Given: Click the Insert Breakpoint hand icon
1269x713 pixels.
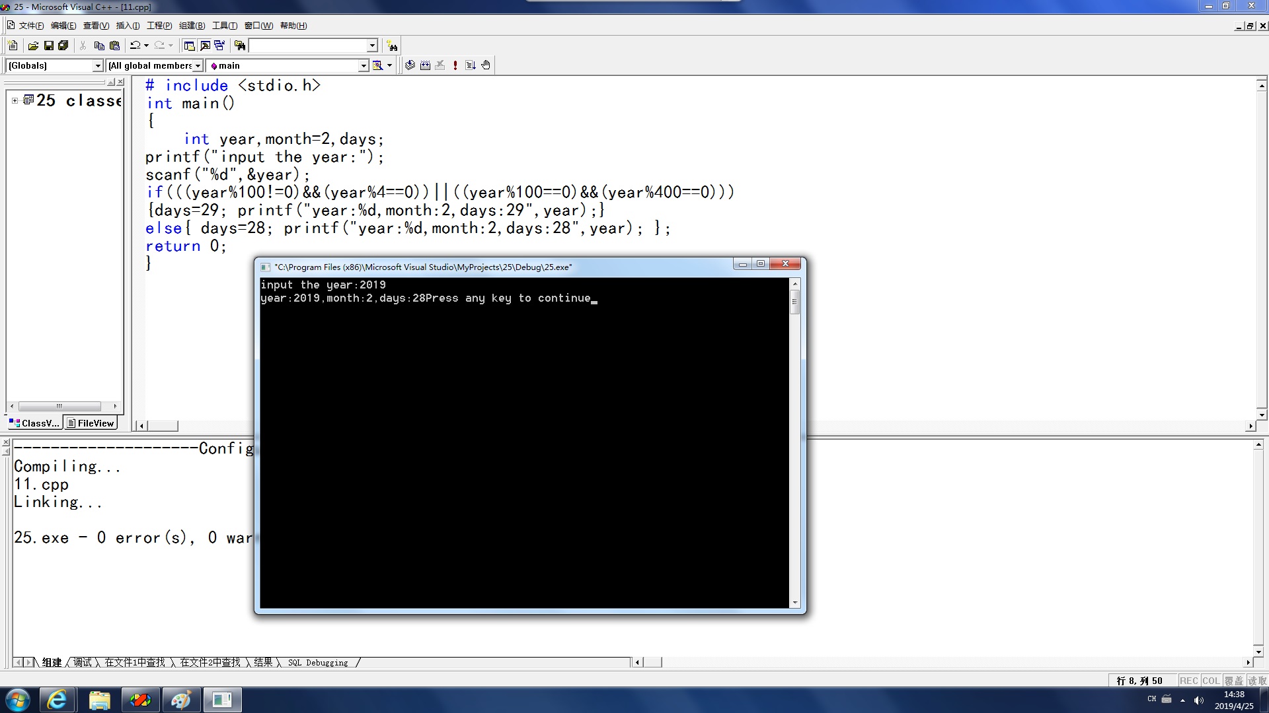Looking at the screenshot, I should (486, 65).
